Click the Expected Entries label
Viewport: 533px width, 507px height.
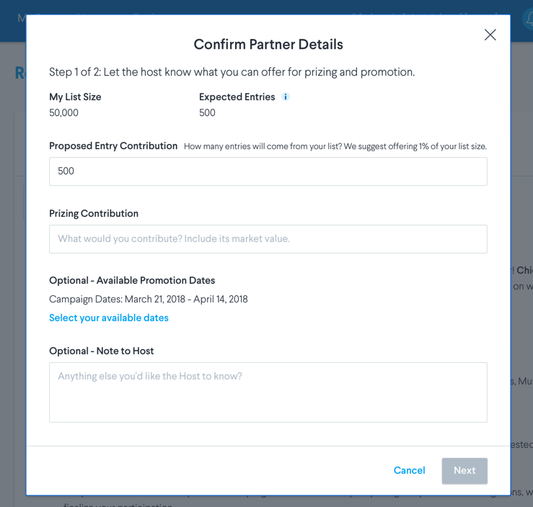[x=237, y=97]
